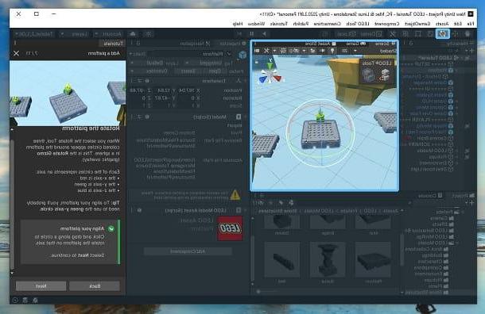Viewport: 485px width, 314px height.
Task: Toggle scene effects skybox button
Action: (312, 51)
